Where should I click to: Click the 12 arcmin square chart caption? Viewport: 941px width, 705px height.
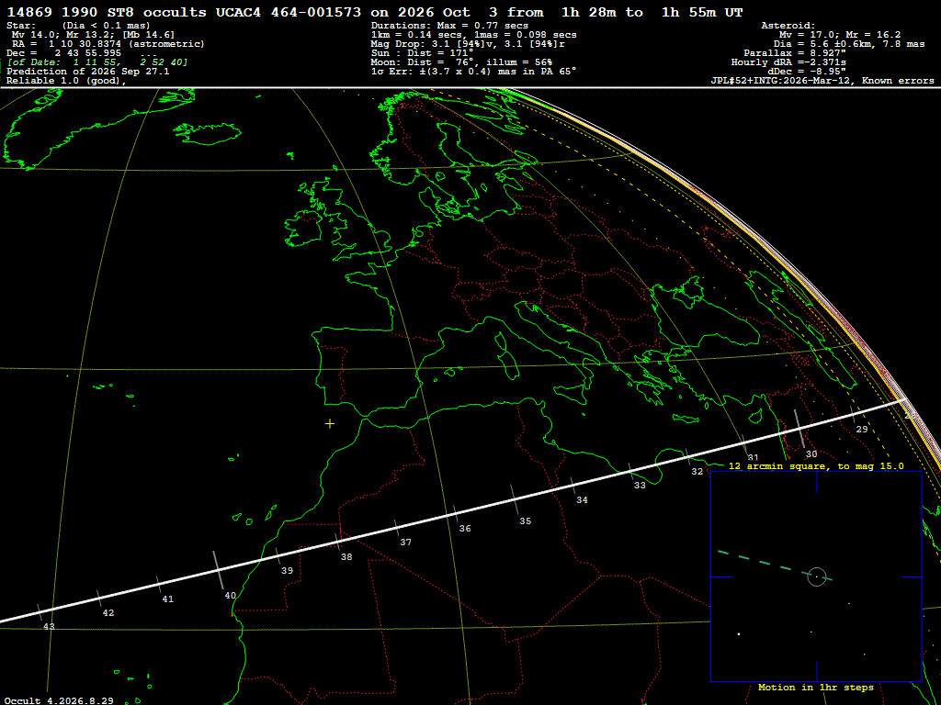pyautogui.click(x=816, y=465)
